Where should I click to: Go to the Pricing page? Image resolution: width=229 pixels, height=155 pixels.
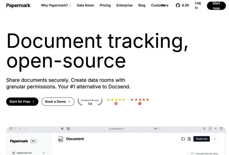[x=105, y=5]
